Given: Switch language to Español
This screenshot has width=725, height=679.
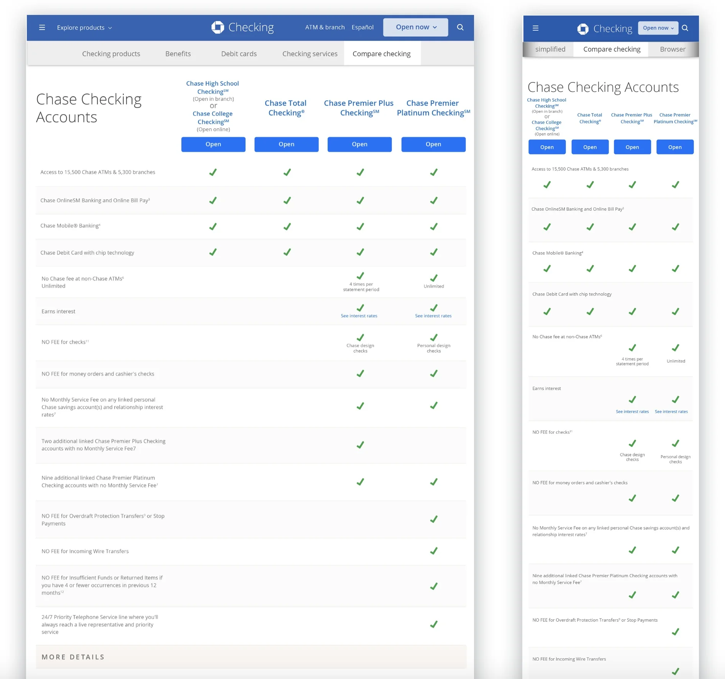Looking at the screenshot, I should coord(362,27).
